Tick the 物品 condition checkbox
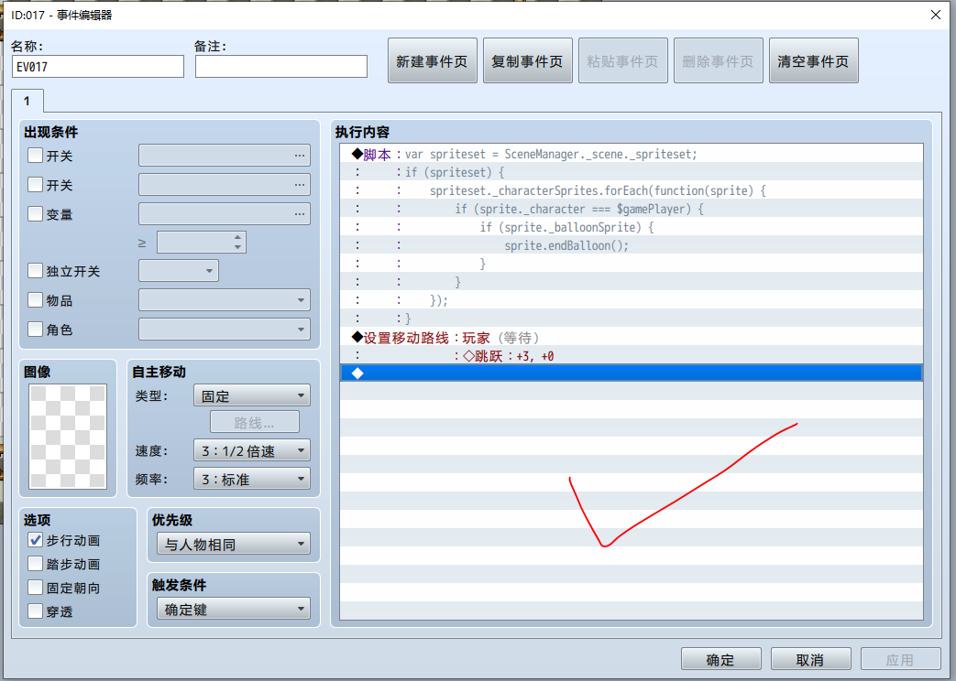The width and height of the screenshot is (956, 681). 36,299
